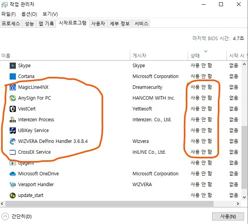Viewport: 248px width, 224px height.
Task: Click the partly visible 시작 시 column header
Action: point(237,56)
